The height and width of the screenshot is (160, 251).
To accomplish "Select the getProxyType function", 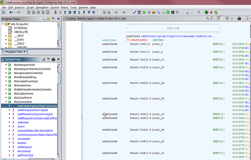I will pos(25,155).
